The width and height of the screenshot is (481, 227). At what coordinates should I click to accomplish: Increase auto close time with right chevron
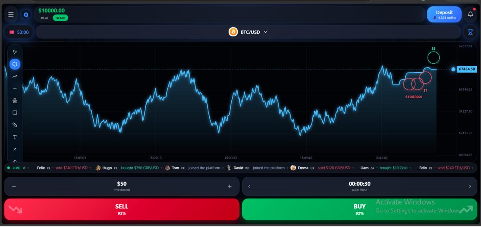470,186
